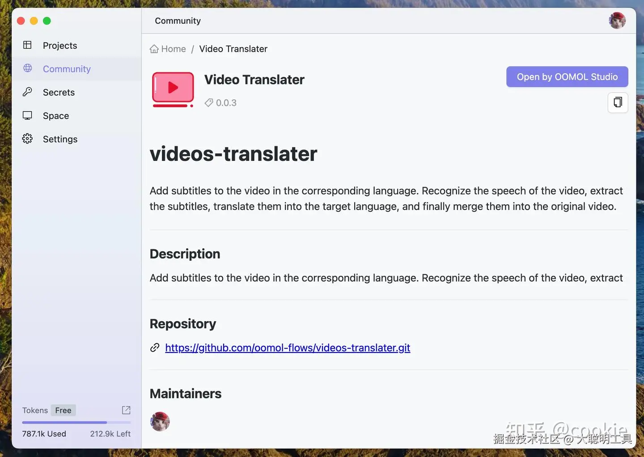644x457 pixels.
Task: Click the Home breadcrumb house icon
Action: point(154,49)
